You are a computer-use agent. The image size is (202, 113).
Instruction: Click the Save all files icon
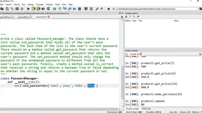click(12, 9)
